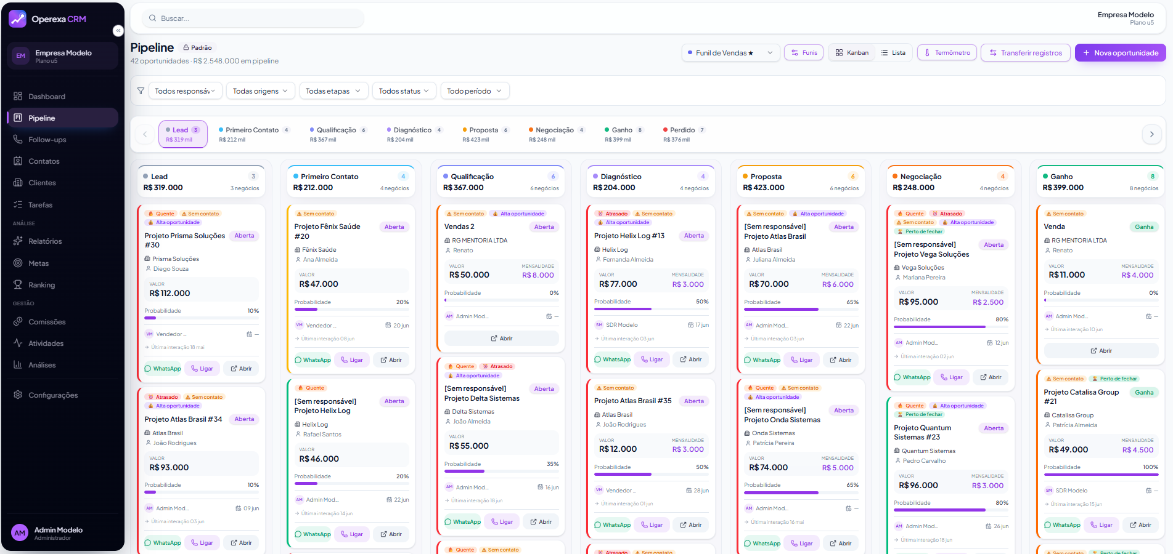Click Abrir on Projeto Atlas Brasil #35 card
The height and width of the screenshot is (554, 1173).
(x=691, y=525)
